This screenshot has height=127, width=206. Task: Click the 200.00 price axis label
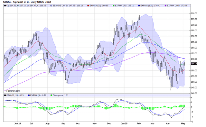[x=194, y=25]
